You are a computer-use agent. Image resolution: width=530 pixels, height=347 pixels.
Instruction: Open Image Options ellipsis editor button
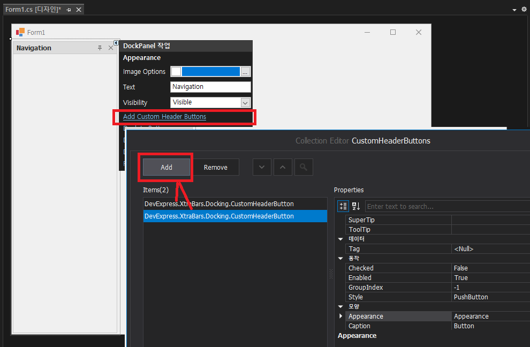245,72
